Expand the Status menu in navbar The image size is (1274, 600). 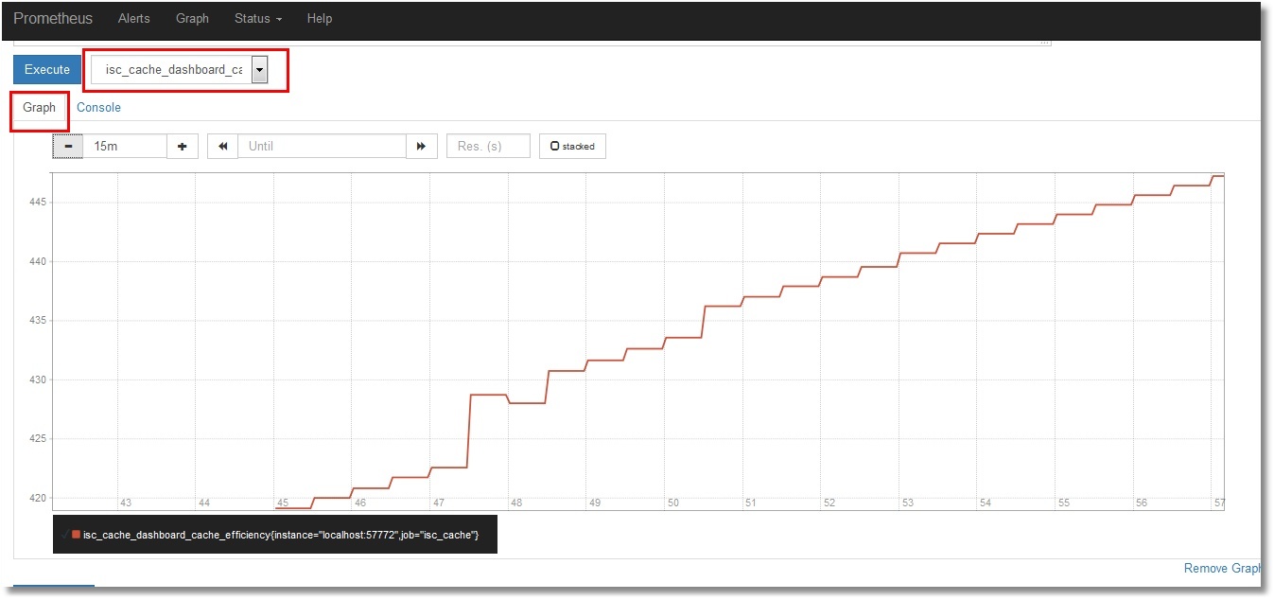coord(258,19)
